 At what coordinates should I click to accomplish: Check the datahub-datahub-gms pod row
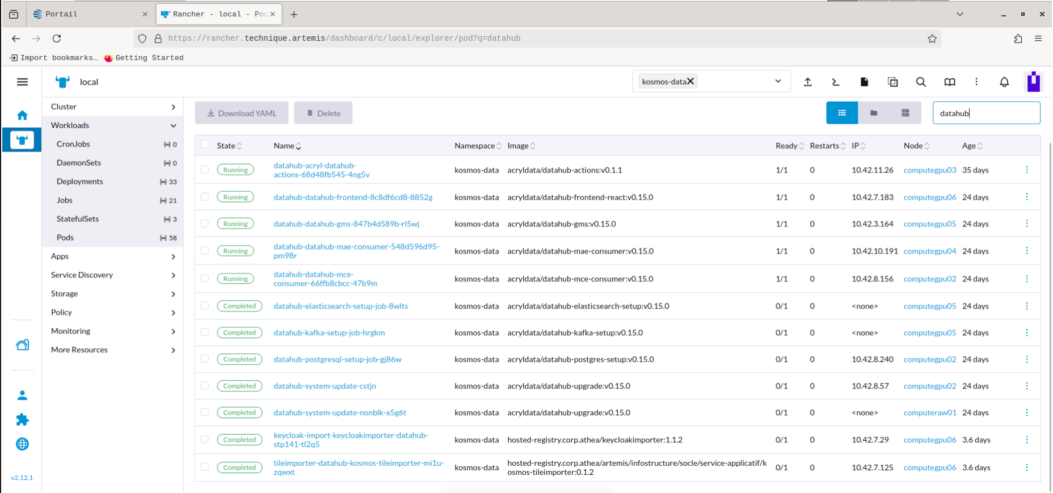[x=205, y=223]
